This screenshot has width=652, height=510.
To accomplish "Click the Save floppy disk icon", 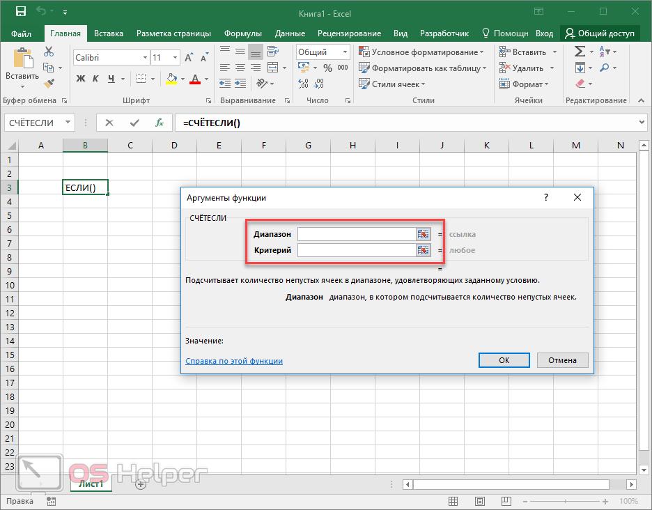I will [x=20, y=12].
